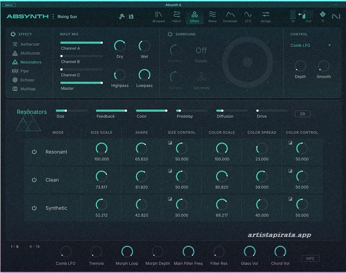Go to the Envelope page
The height and width of the screenshot is (273, 346).
pos(230,17)
